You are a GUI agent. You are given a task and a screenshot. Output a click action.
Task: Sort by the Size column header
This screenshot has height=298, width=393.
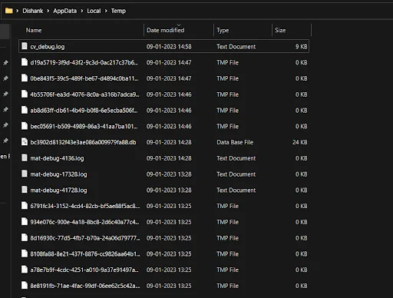point(280,30)
